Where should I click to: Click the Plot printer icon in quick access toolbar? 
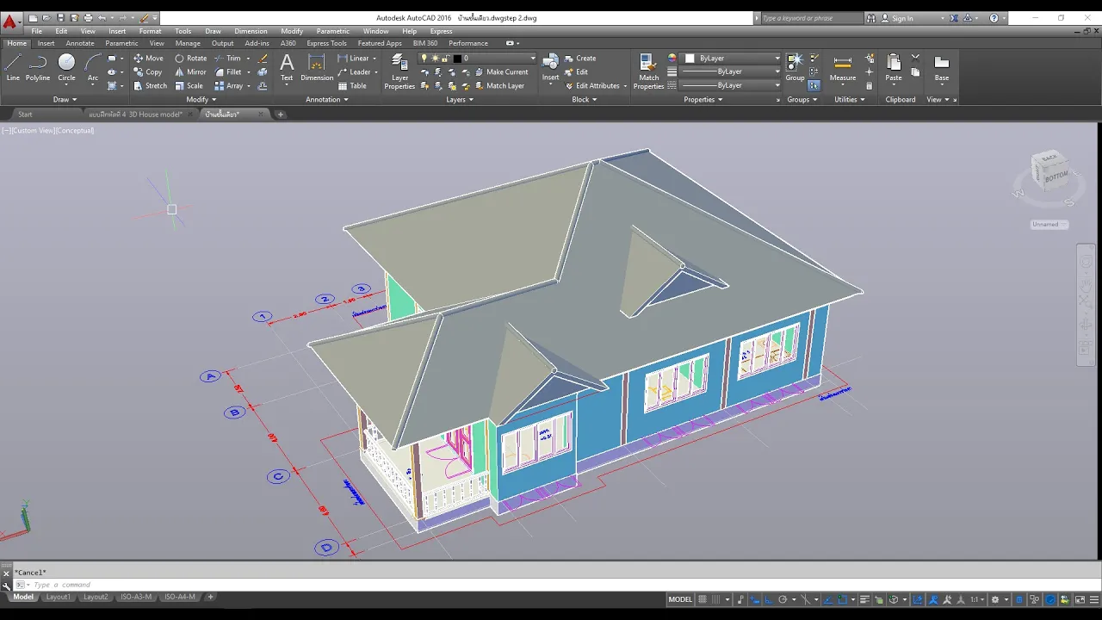pos(88,18)
